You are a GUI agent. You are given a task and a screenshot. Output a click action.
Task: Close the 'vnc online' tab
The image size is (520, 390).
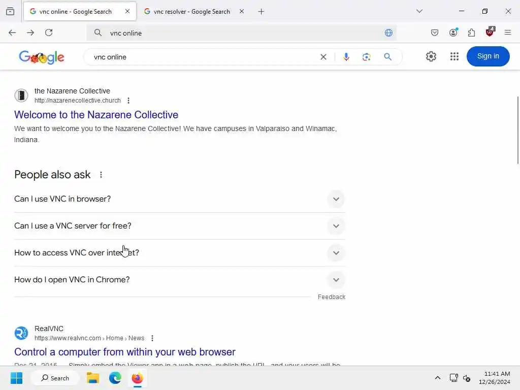pos(127,11)
